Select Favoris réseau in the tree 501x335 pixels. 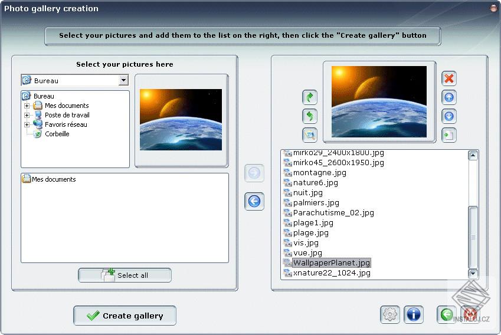pyautogui.click(x=66, y=124)
